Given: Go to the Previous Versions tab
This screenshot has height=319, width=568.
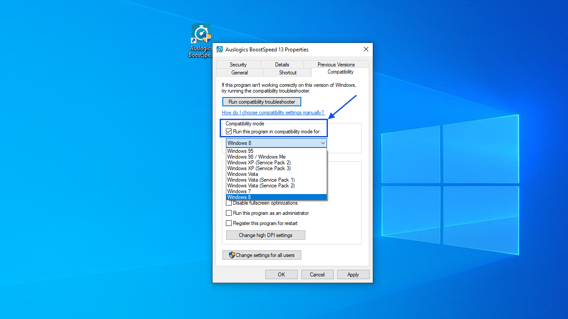Looking at the screenshot, I should [x=336, y=65].
